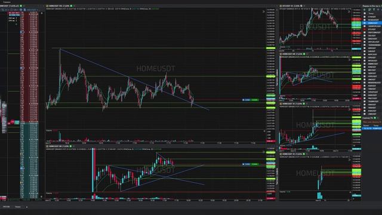Click the green indicator on the second right chart header
Screen dimensions: 382x215
[x=304, y=54]
